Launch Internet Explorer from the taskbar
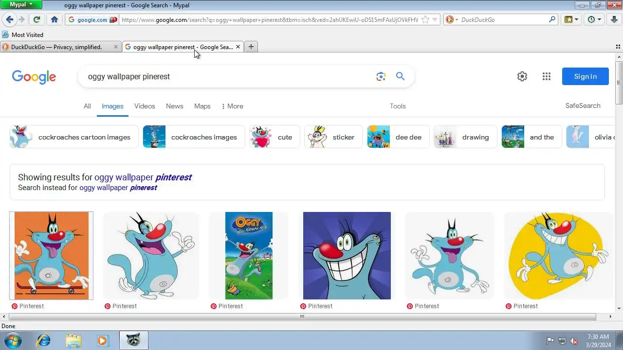Image resolution: width=623 pixels, height=350 pixels. tap(44, 340)
